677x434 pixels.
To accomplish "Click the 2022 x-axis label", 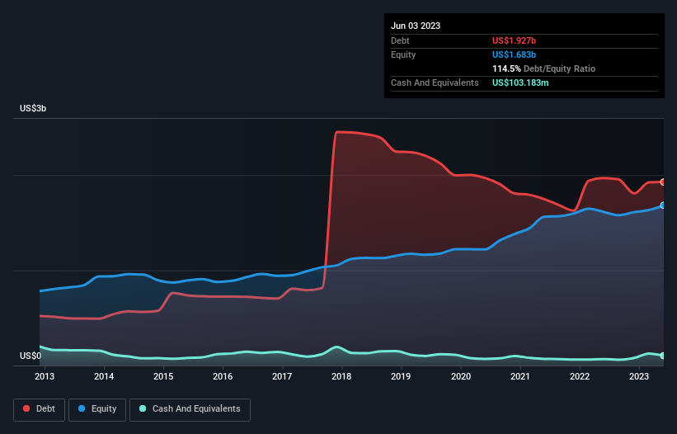I will 580,376.
